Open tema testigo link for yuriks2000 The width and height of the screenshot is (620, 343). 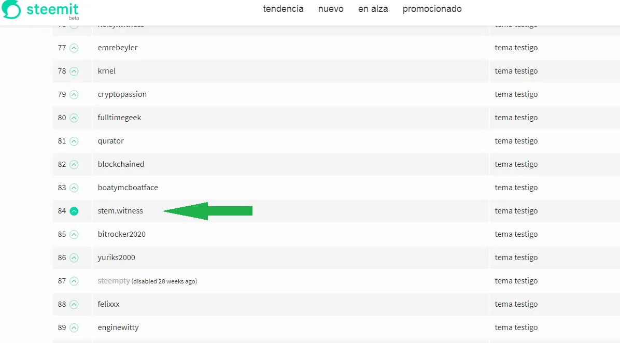(x=516, y=257)
